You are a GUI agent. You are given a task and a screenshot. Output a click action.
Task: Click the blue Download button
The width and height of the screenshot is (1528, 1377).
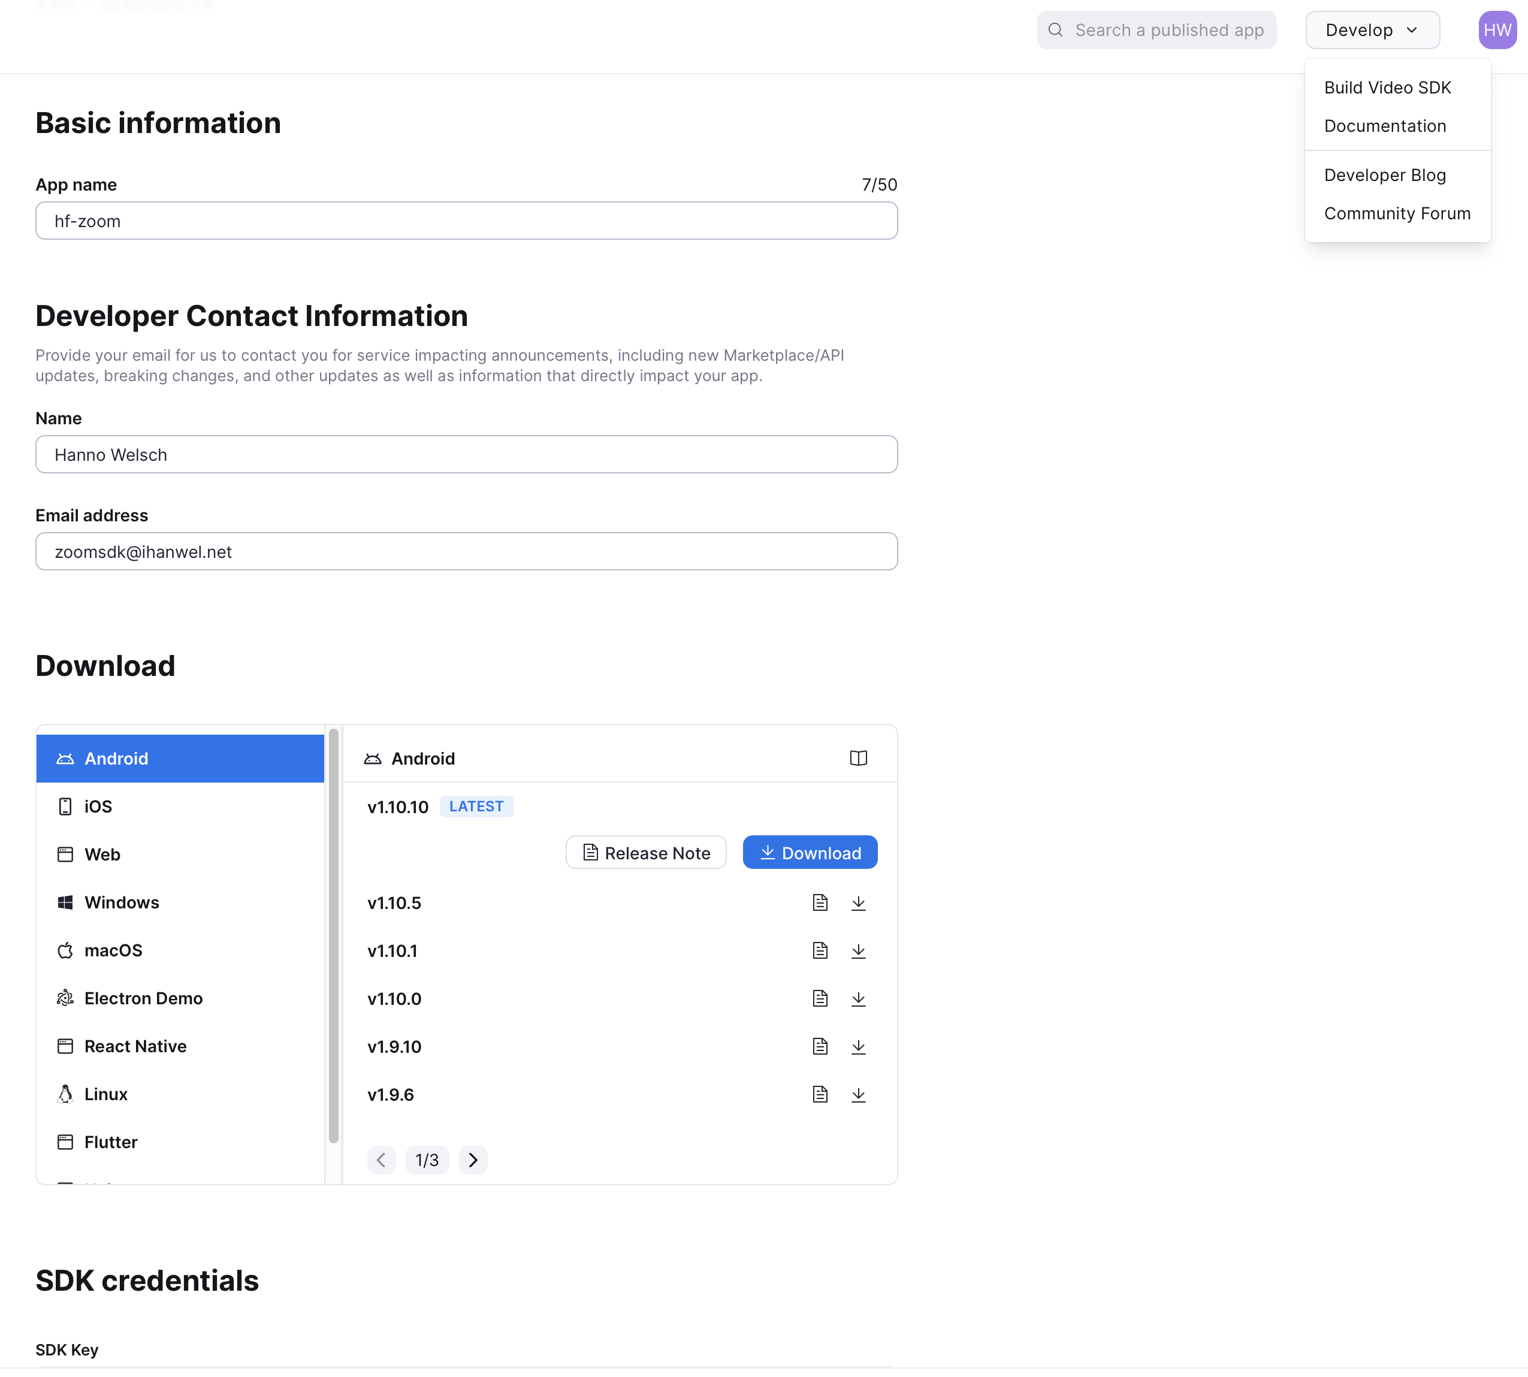tap(810, 853)
